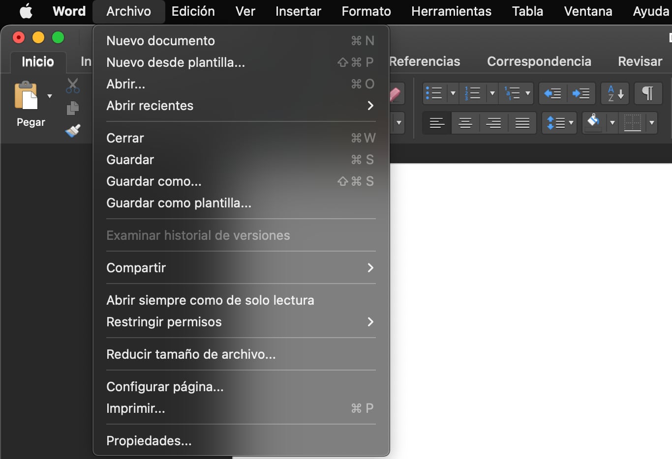Viewport: 672px width, 459px height.
Task: Toggle center text alignment
Action: (465, 122)
